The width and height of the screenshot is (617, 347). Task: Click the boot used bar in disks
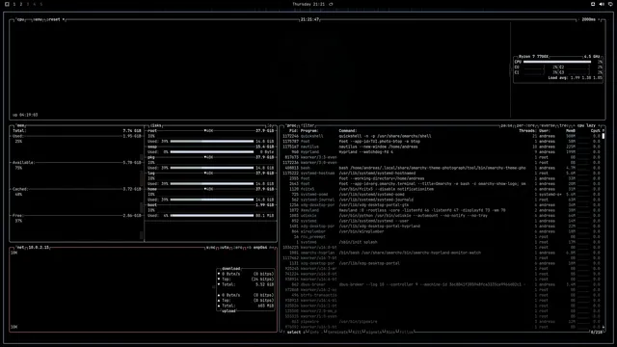tap(212, 216)
